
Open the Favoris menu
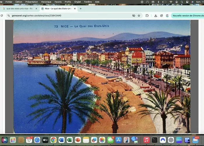(58, 2)
